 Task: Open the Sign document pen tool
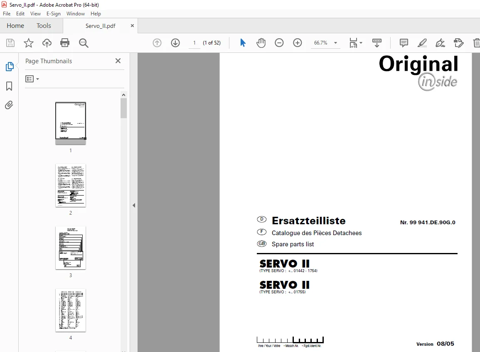click(440, 43)
